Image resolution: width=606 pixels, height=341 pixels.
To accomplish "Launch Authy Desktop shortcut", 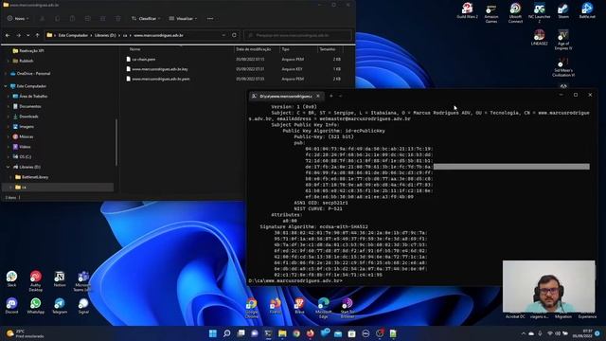I will tap(36, 281).
